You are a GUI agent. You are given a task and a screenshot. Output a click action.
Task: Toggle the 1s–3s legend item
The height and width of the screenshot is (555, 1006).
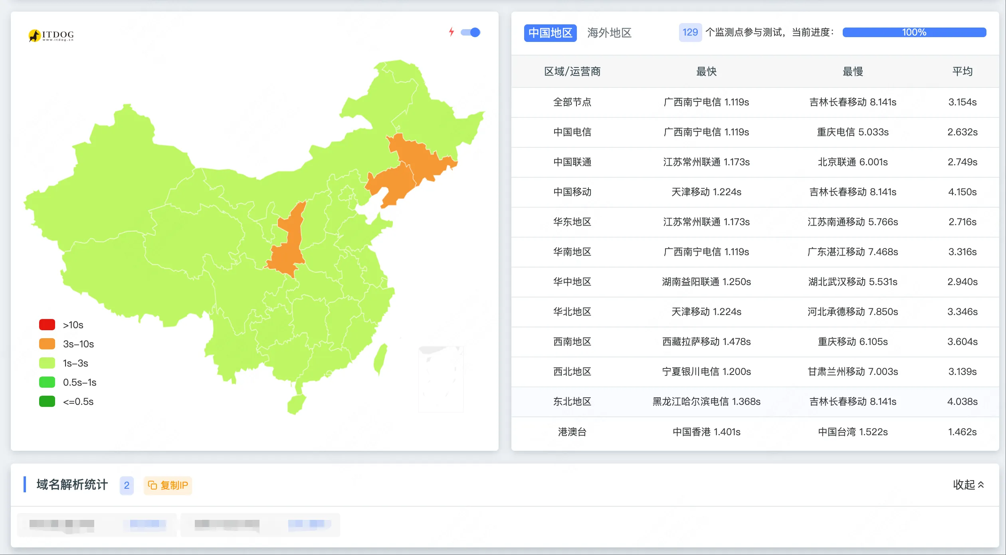pyautogui.click(x=47, y=363)
